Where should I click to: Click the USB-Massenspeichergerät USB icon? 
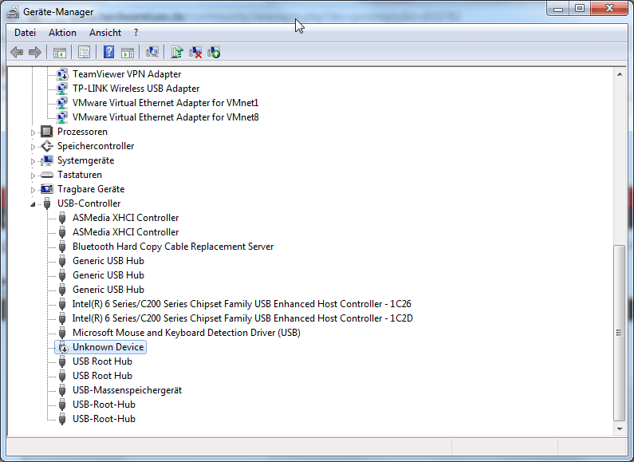pyautogui.click(x=62, y=390)
